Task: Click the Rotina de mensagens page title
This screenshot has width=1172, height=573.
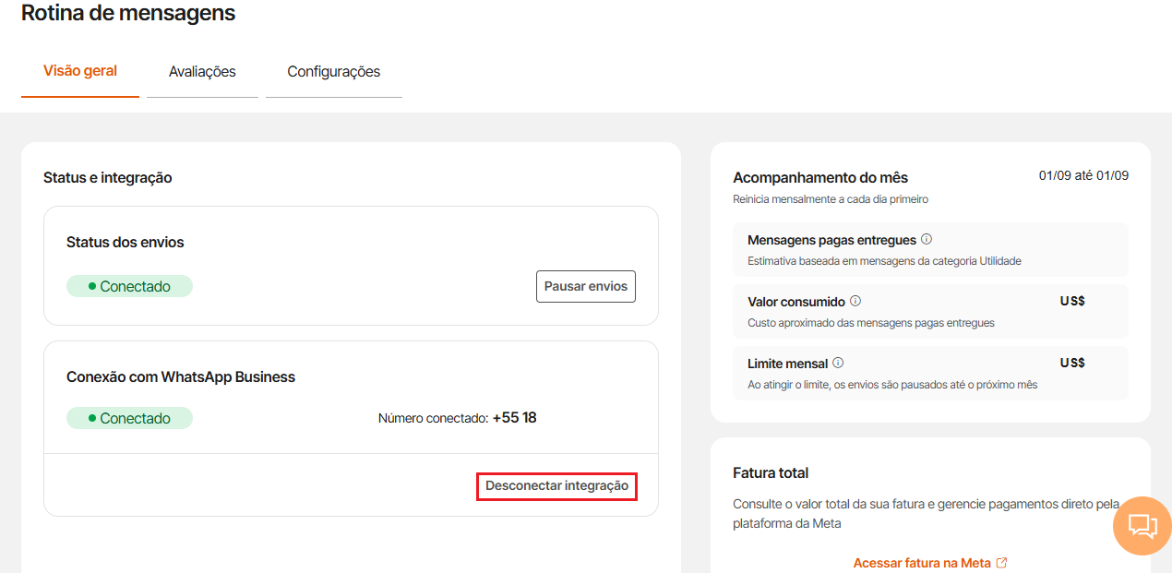Action: pyautogui.click(x=128, y=13)
